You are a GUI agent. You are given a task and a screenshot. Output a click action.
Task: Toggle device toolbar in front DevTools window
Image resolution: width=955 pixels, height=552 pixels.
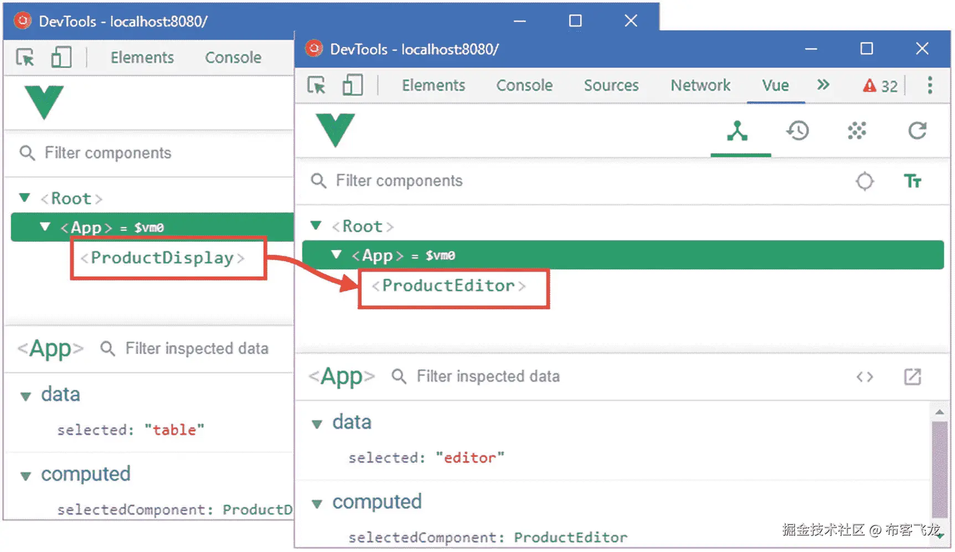coord(352,86)
